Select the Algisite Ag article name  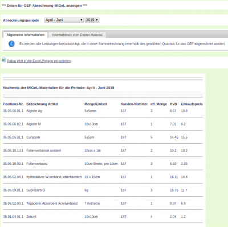(x=34, y=111)
